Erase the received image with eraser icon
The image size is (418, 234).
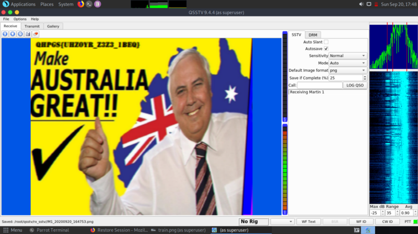(36, 34)
